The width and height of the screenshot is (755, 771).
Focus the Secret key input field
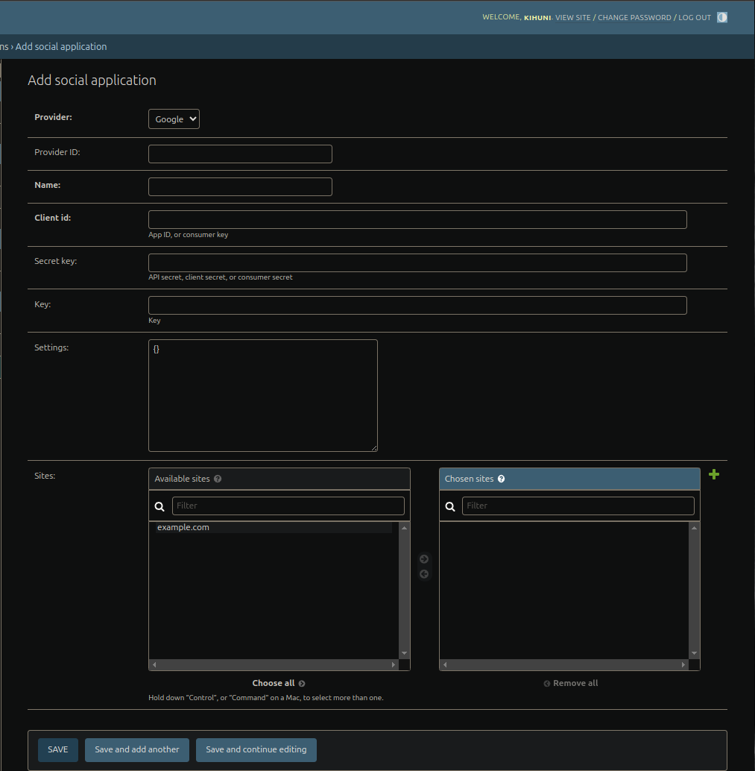click(417, 262)
